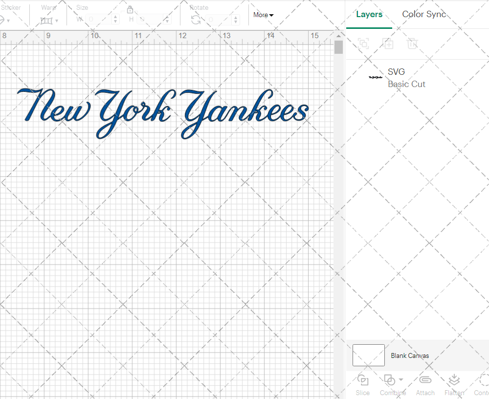Select the SVG Basic Cut layer
Image resolution: width=489 pixels, height=399 pixels.
coord(417,78)
